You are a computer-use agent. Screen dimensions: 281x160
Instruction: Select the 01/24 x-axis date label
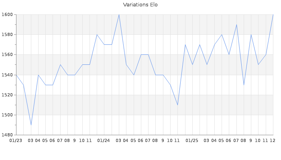tap(104, 140)
